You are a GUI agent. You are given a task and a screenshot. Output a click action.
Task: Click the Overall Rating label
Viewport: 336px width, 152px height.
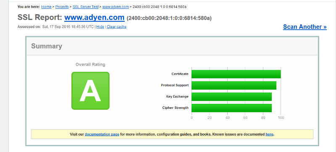(90, 64)
